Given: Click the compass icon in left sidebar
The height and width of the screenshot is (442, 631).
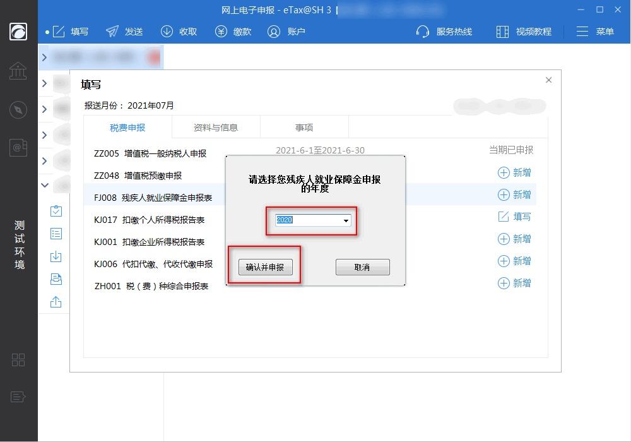Looking at the screenshot, I should pos(18,109).
